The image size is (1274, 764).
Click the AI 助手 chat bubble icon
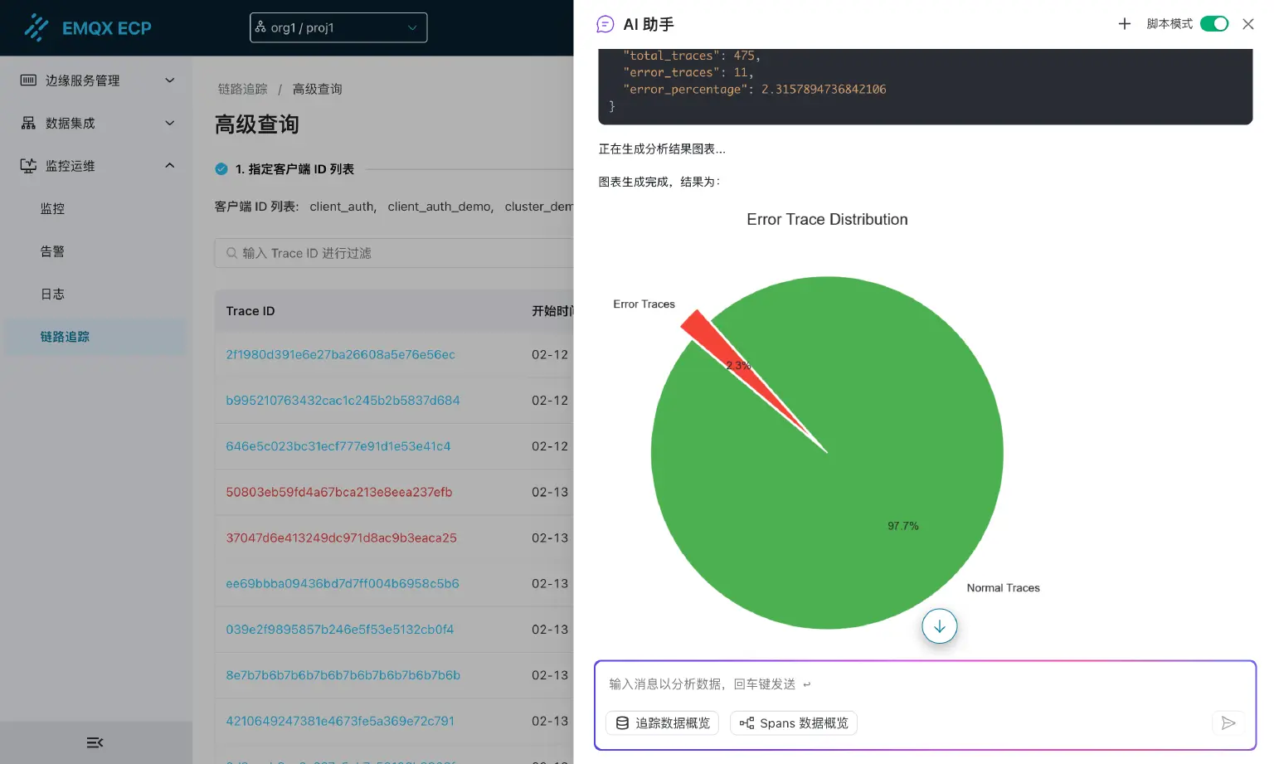click(605, 24)
